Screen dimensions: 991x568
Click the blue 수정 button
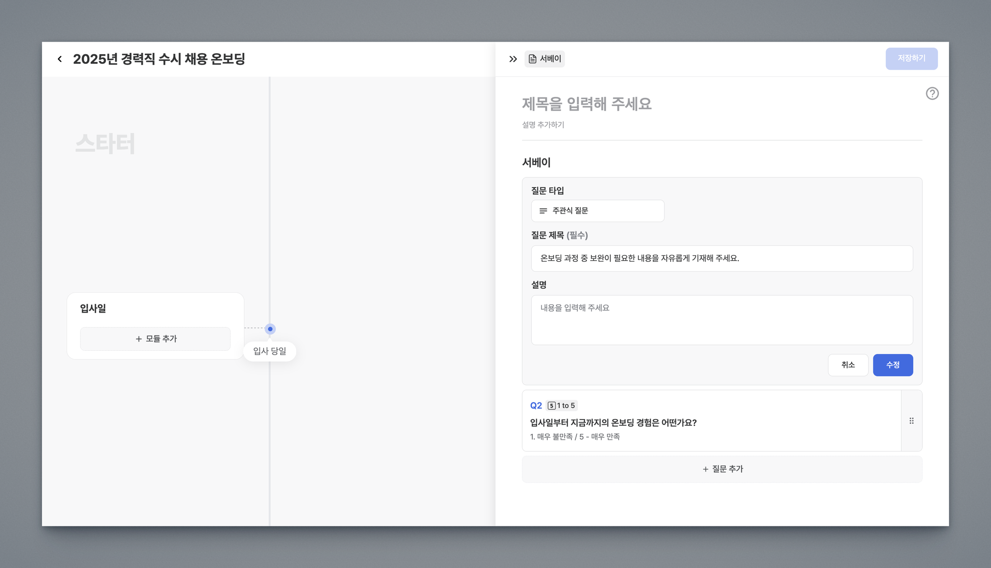click(892, 365)
